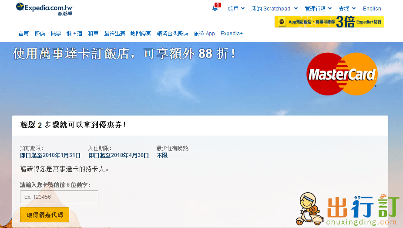
Task: Expand the 管理行程 dropdown
Action: [x=318, y=9]
